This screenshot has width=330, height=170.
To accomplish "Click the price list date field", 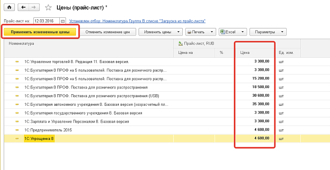I will 47,21.
